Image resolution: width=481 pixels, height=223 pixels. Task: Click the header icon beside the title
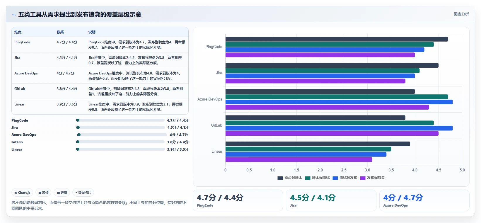(14, 15)
